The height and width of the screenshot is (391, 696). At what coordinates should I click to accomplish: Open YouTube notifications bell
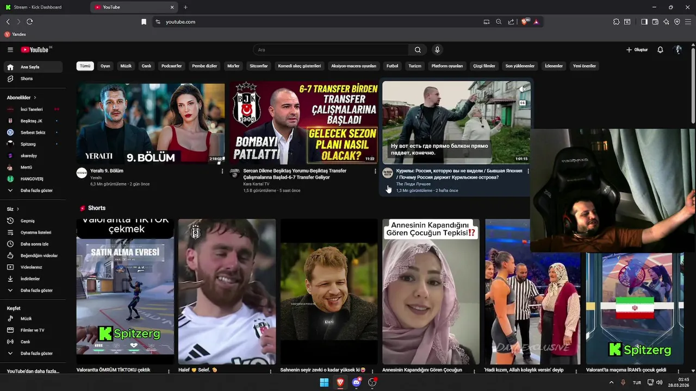click(660, 49)
